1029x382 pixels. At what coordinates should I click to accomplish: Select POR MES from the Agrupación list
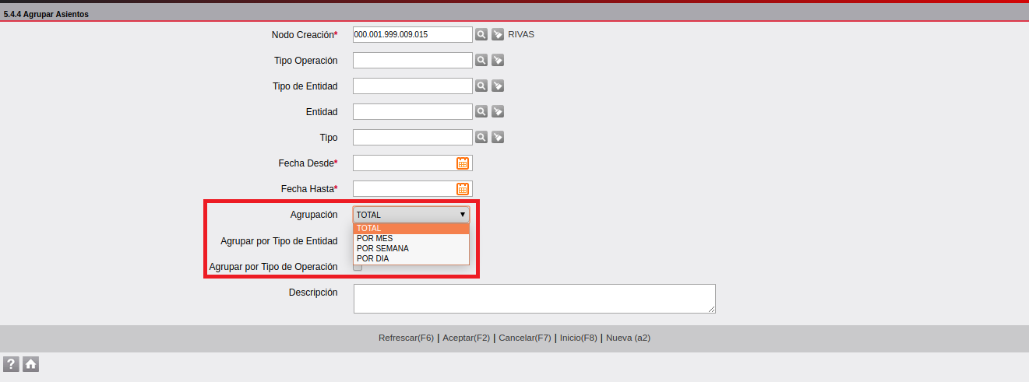(x=375, y=238)
